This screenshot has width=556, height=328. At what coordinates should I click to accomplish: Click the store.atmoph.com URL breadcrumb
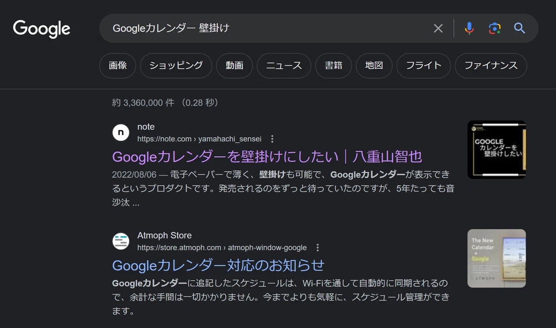[222, 247]
